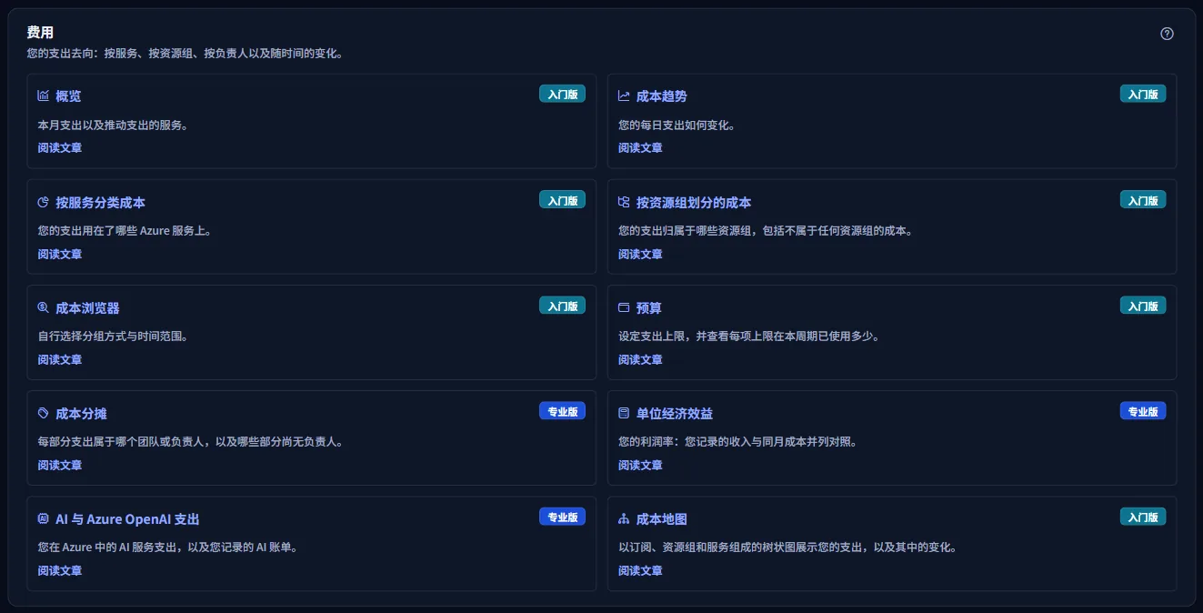Viewport: 1203px width, 613px height.
Task: Click 入门版 badge on 按资源组划分的成本
Action: 1143,200
